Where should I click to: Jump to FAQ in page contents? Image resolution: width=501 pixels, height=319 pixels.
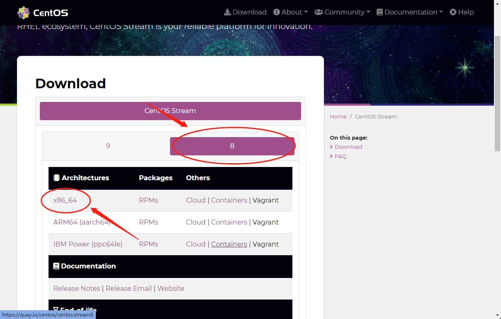click(340, 156)
